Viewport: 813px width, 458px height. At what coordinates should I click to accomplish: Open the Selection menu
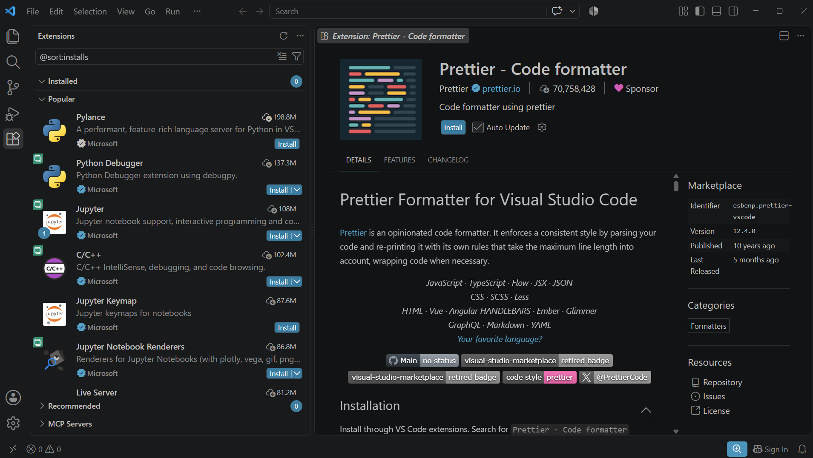click(90, 11)
